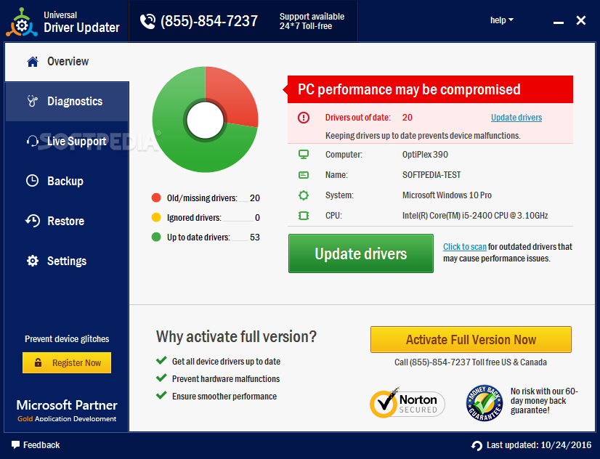Open the Restore section
This screenshot has height=459, width=600.
67,221
